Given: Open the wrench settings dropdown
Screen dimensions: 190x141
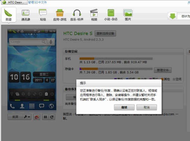Looking at the screenshot, I should click(27, 117).
